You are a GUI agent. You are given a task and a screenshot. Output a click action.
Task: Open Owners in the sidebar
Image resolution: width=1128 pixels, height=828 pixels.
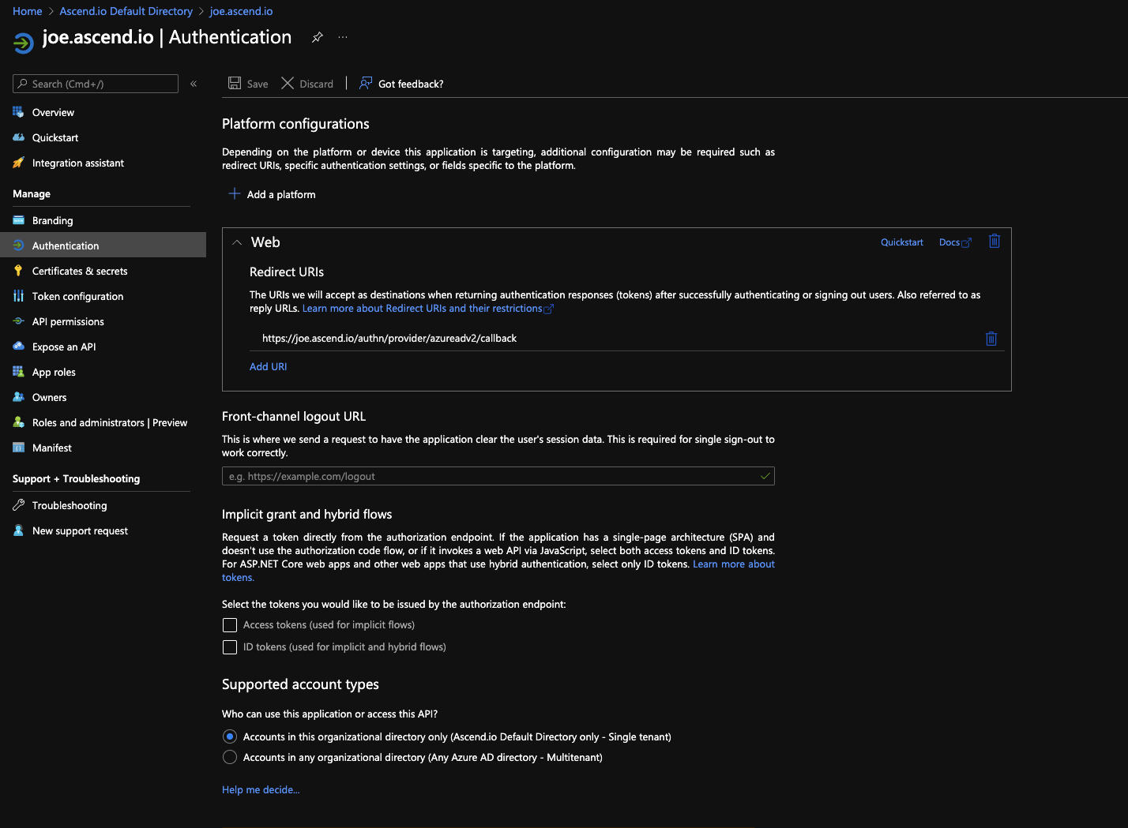click(x=49, y=397)
